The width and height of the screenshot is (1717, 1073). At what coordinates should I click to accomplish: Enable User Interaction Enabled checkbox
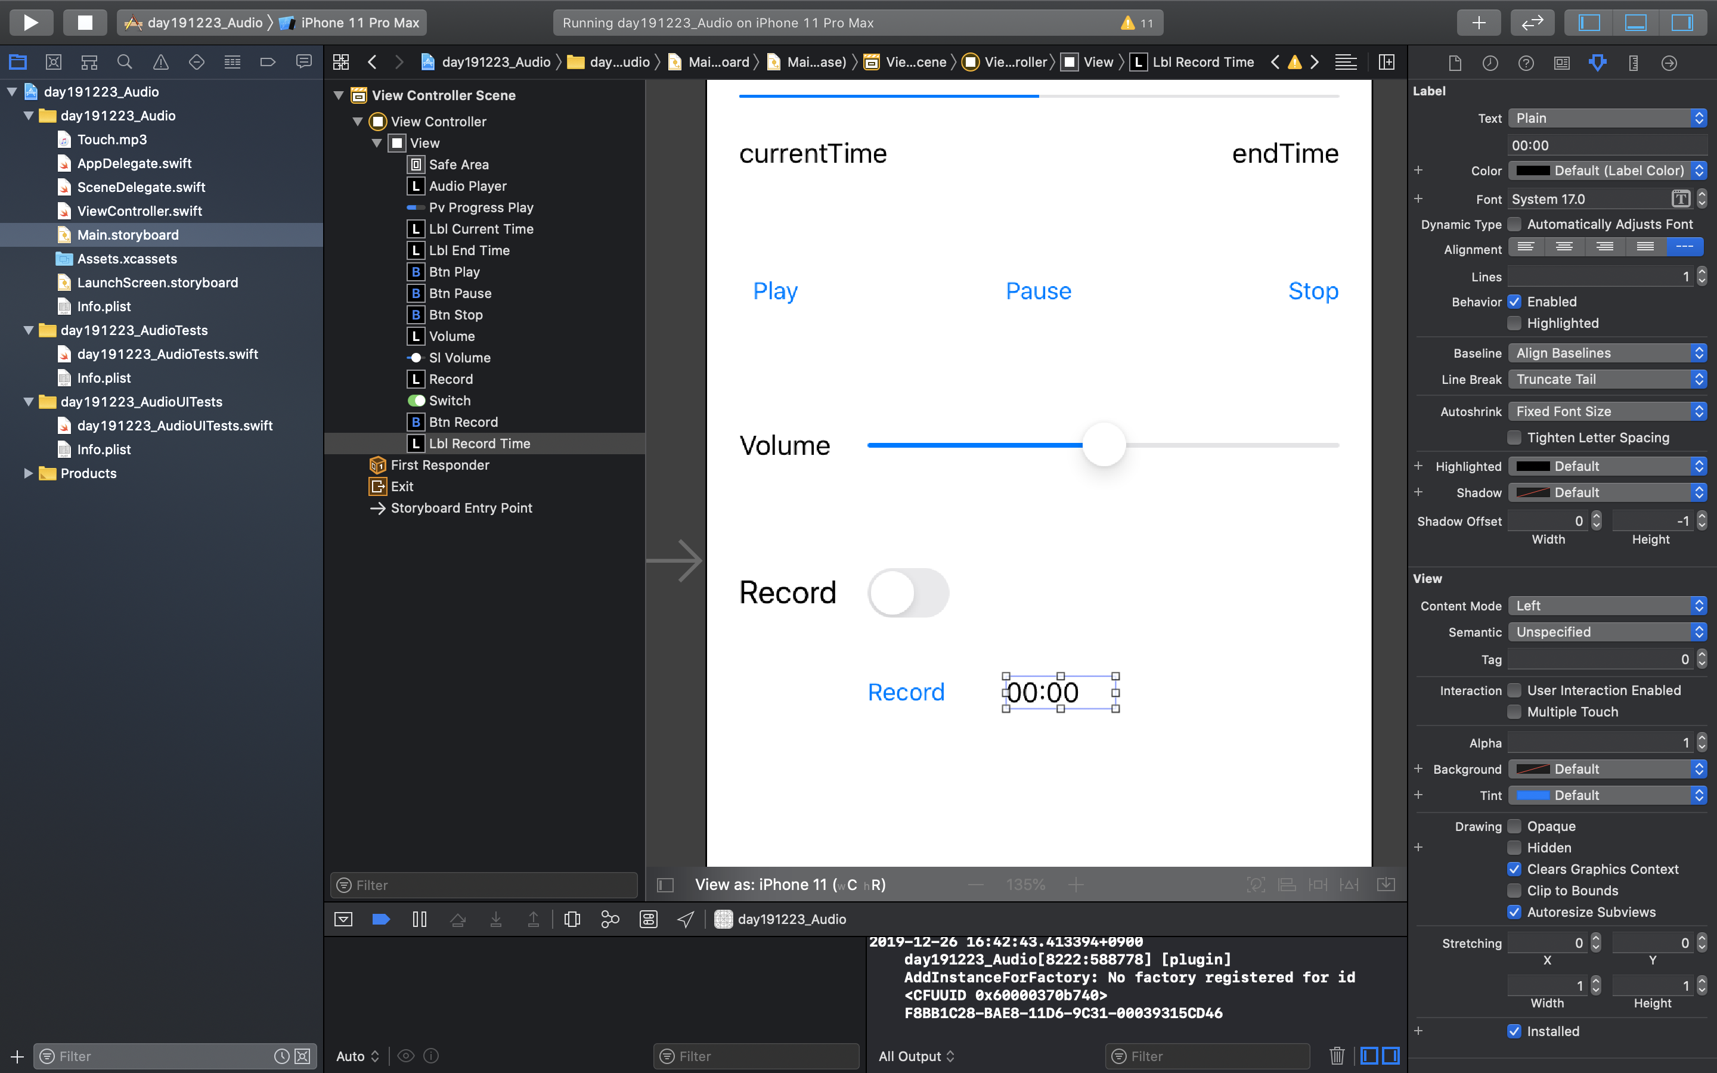coord(1514,690)
